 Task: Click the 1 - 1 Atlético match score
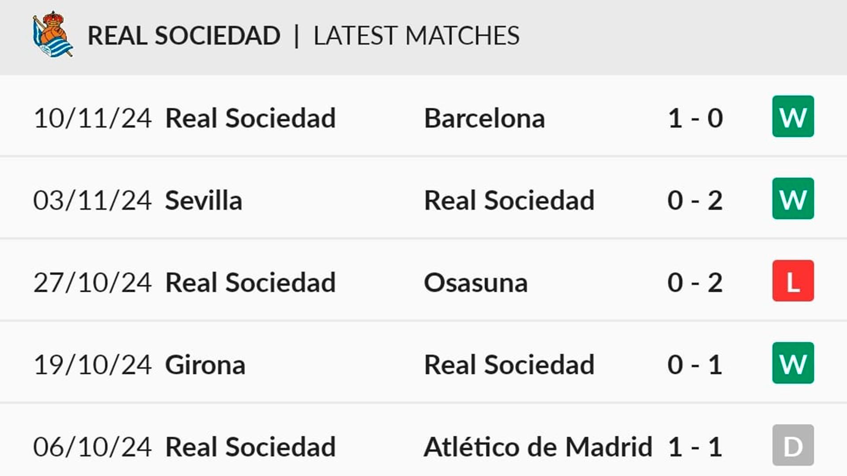point(695,447)
